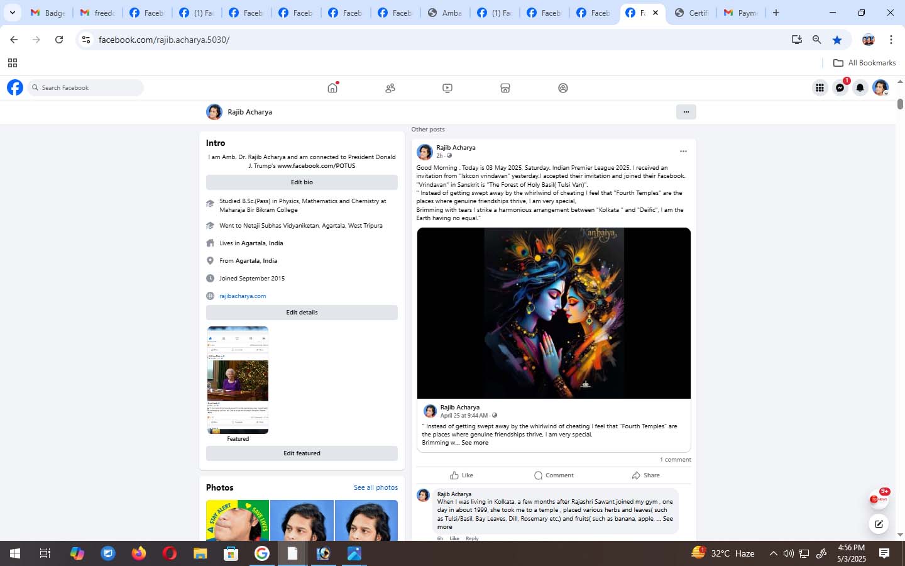Click the address bar URL
Image resolution: width=905 pixels, height=566 pixels.
click(x=164, y=40)
